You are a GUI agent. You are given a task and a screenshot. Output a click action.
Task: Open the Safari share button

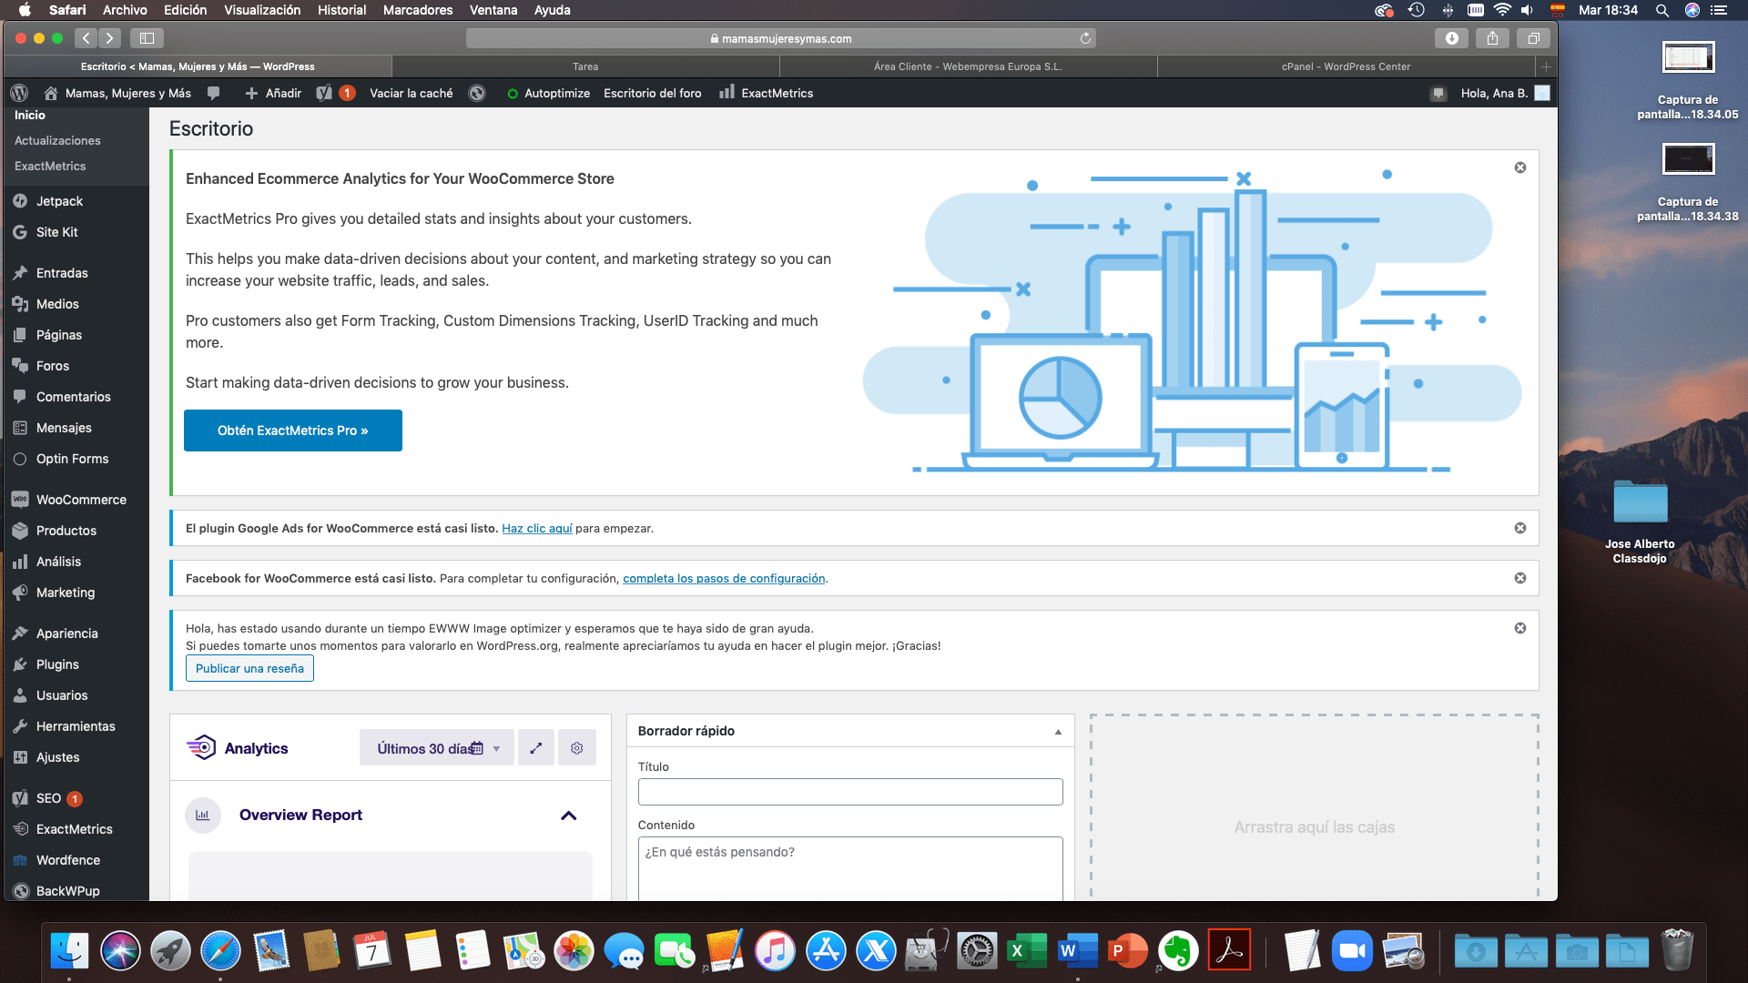pyautogui.click(x=1492, y=38)
